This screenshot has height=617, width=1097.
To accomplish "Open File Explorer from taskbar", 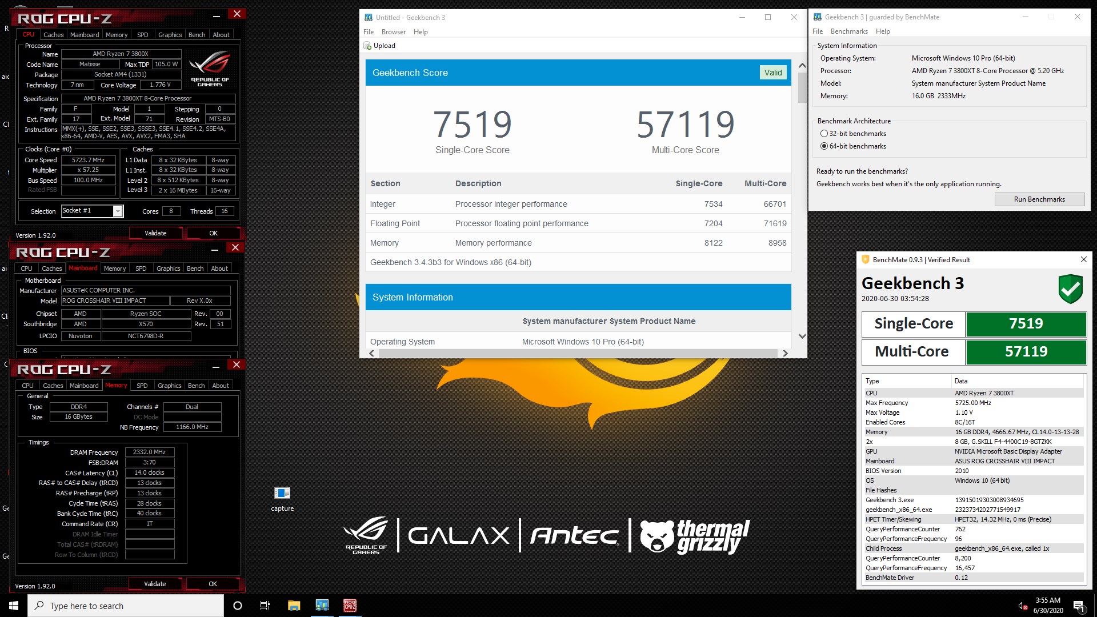I will (x=294, y=606).
